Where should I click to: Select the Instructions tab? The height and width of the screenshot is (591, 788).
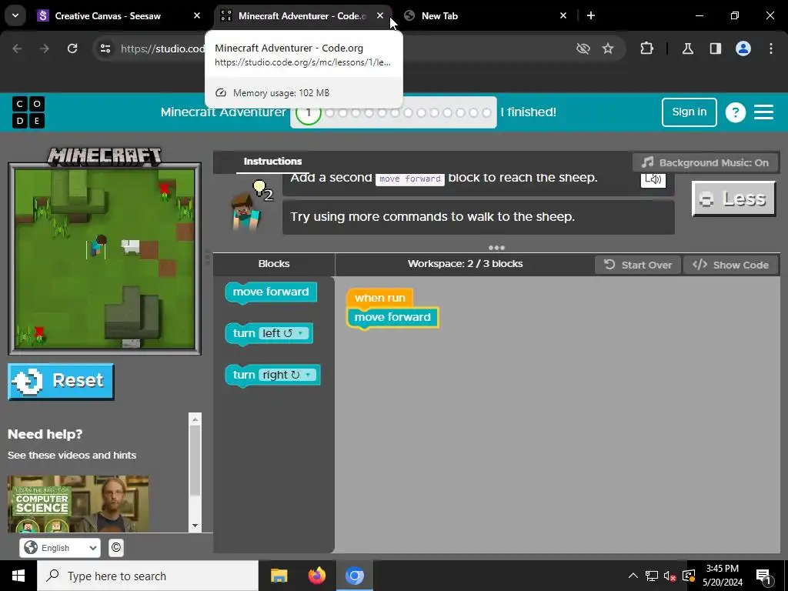273,162
